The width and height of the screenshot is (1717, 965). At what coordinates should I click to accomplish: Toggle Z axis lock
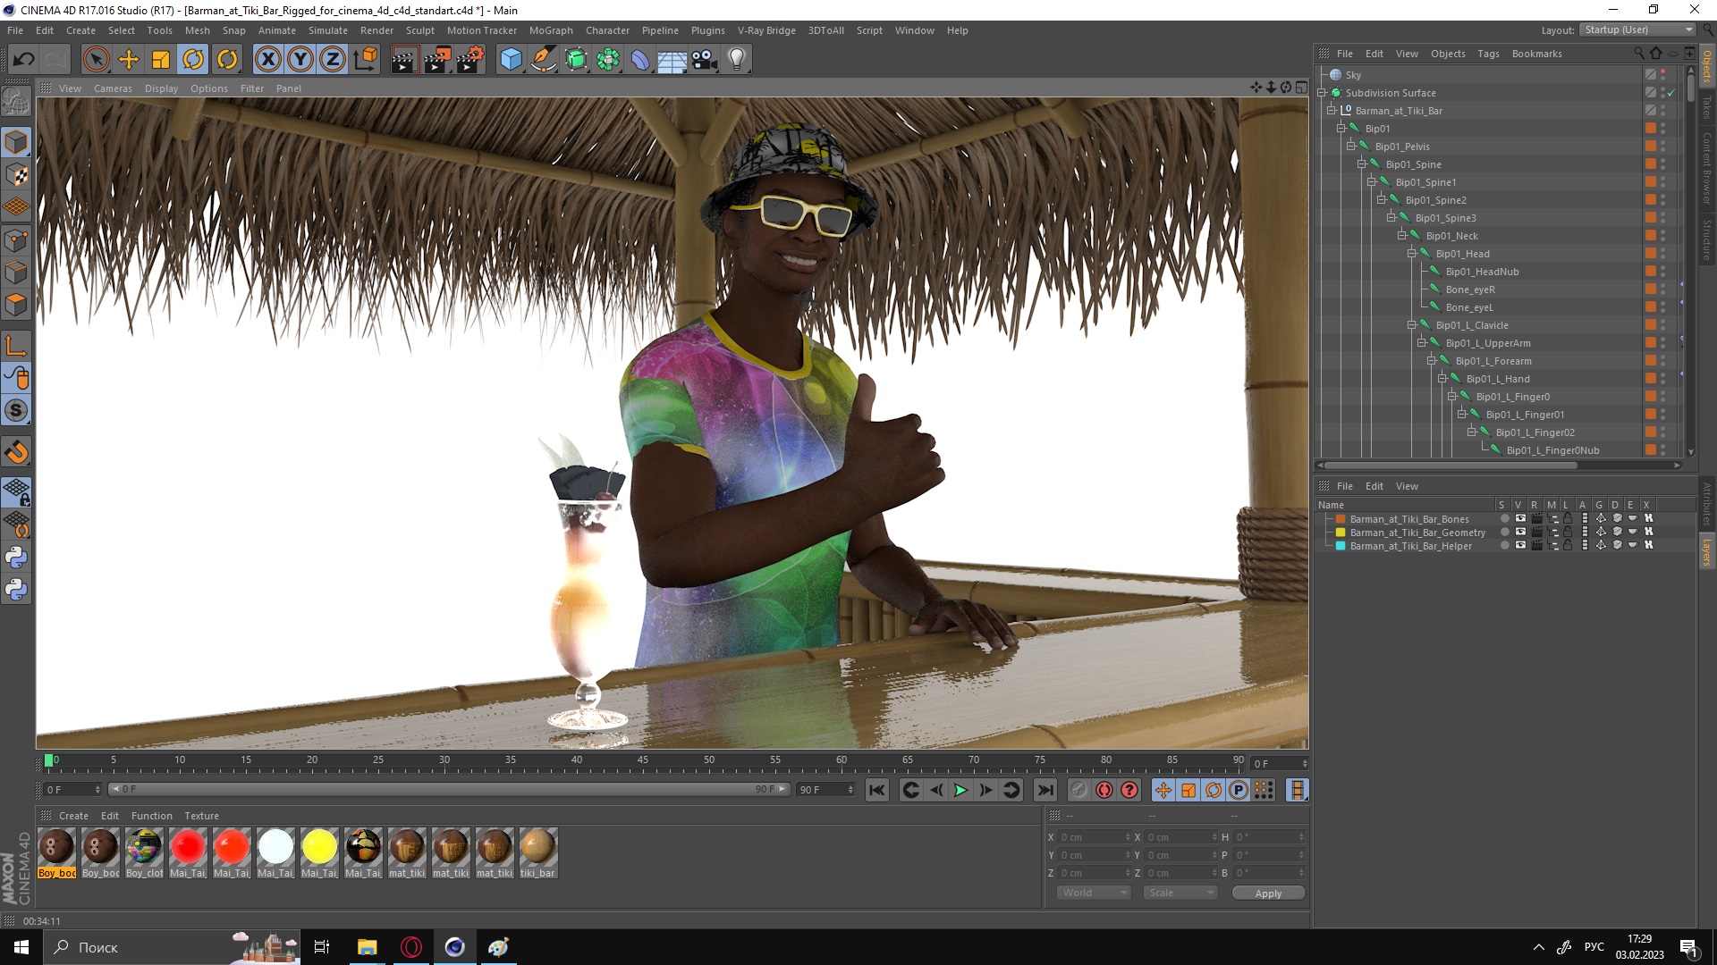point(333,60)
